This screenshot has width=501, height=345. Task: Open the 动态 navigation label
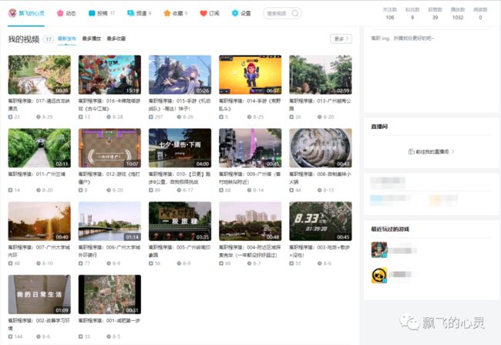(71, 13)
